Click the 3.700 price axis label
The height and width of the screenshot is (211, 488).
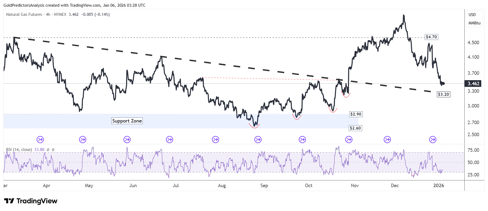coord(473,73)
